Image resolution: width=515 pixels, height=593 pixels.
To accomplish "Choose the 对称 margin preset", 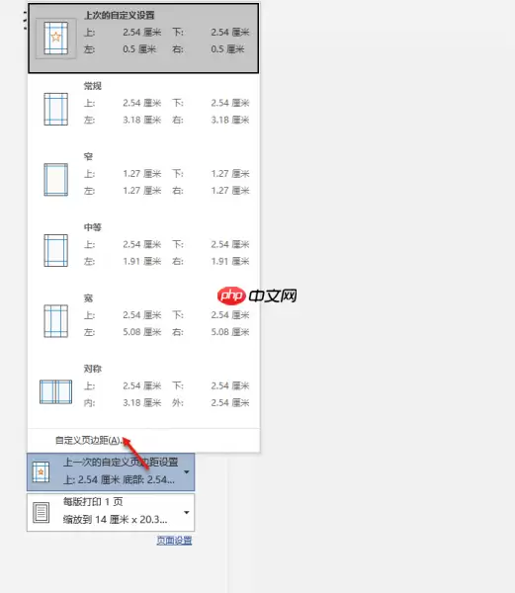I will click(143, 391).
